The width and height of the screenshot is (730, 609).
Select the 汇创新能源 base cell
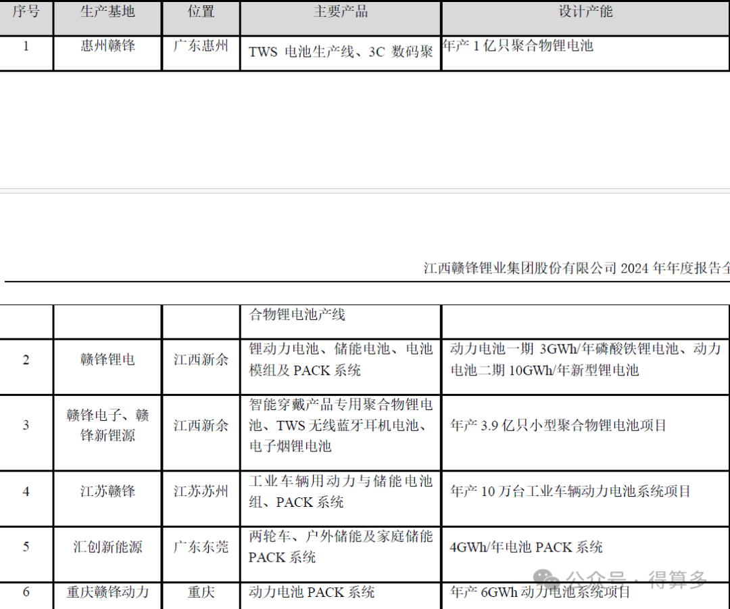(107, 554)
